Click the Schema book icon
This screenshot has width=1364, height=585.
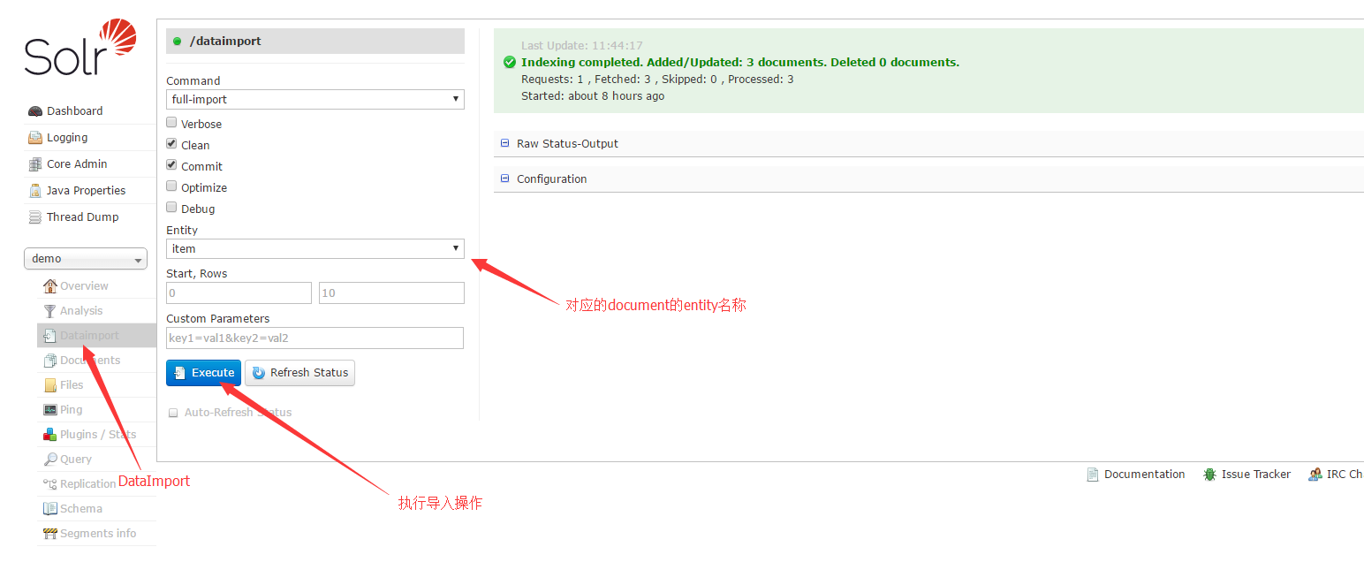click(50, 509)
